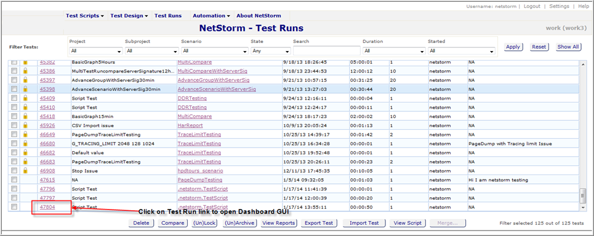594x236 pixels.
Task: Select checkbox of test run 46680
Action: tap(14, 143)
